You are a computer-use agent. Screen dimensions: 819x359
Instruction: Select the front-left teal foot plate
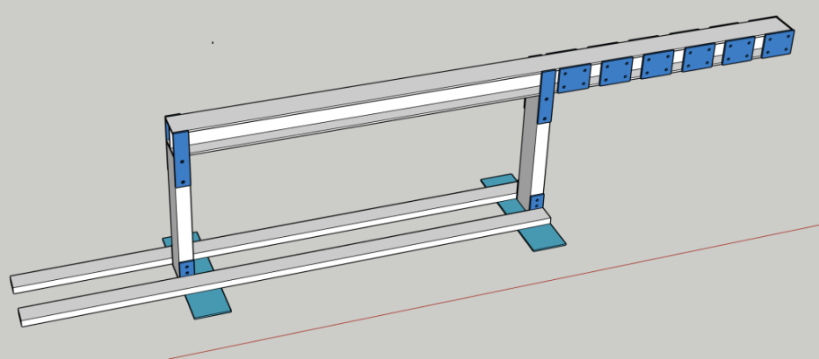click(208, 304)
